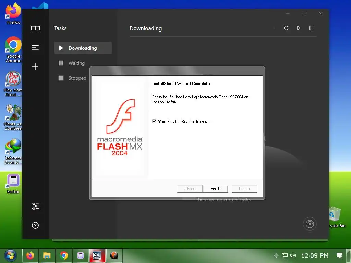Image resolution: width=351 pixels, height=263 pixels.
Task: Click the last app icon on taskbar
Action: [114, 255]
